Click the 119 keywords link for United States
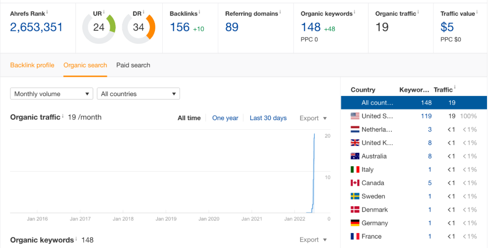Screen dimensions: 492x248 point(426,116)
